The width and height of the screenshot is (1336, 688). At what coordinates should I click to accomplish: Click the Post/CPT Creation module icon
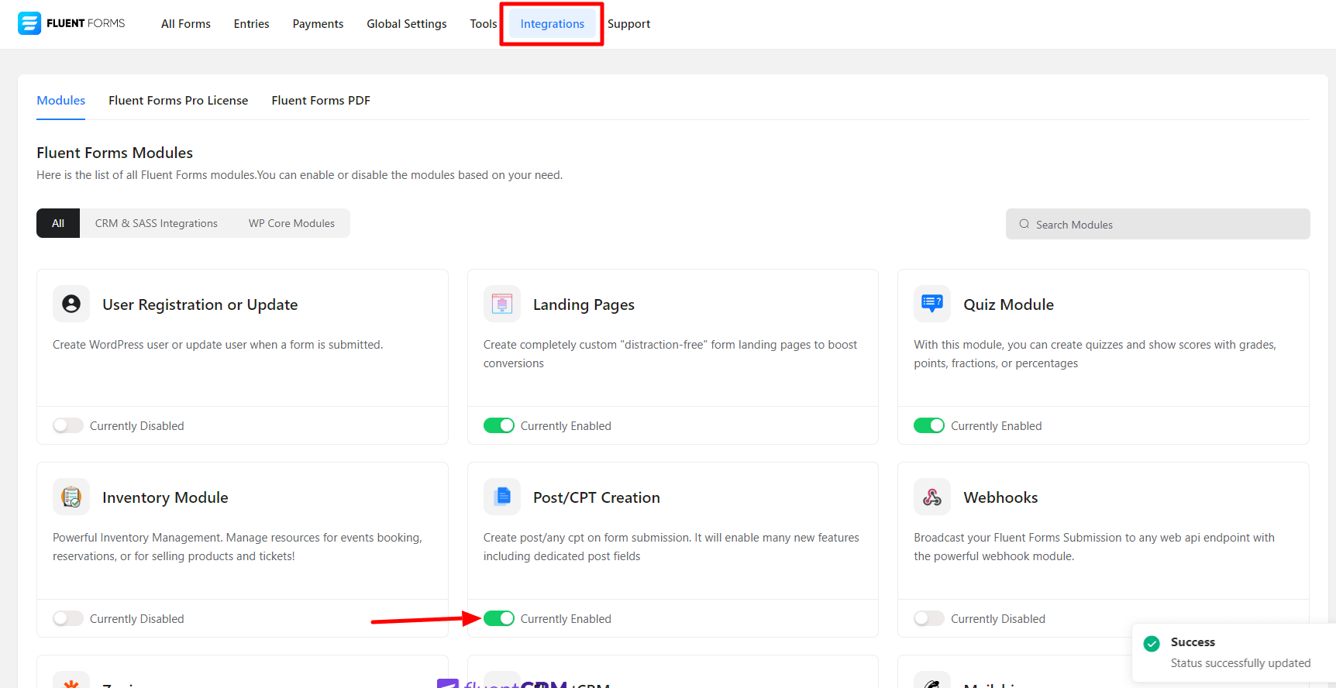click(x=502, y=497)
